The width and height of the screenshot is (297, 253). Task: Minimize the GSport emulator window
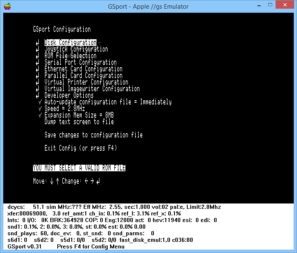pyautogui.click(x=259, y=5)
